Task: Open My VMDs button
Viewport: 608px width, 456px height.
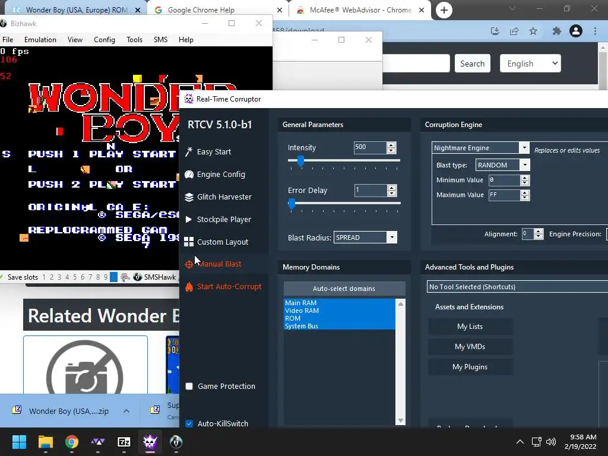Action: tap(470, 347)
